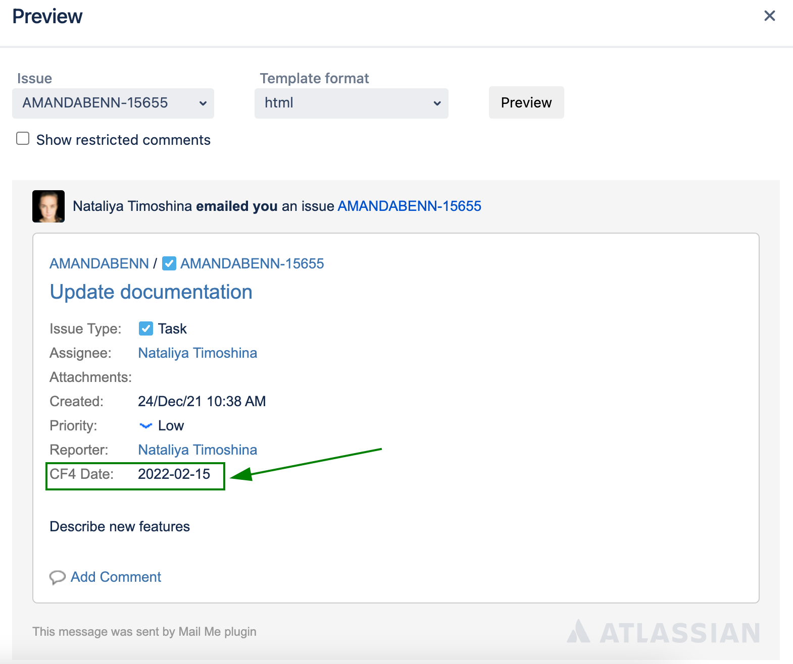Close the Preview dialog with X icon

769,16
